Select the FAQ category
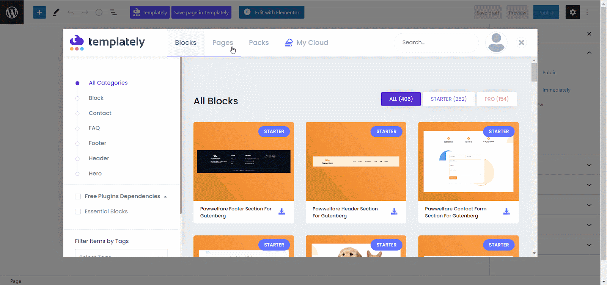This screenshot has height=285, width=607. tap(94, 128)
